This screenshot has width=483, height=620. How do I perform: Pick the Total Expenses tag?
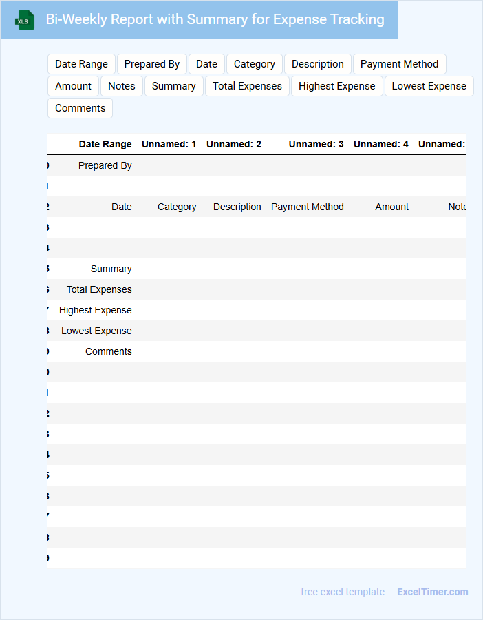[x=247, y=86]
